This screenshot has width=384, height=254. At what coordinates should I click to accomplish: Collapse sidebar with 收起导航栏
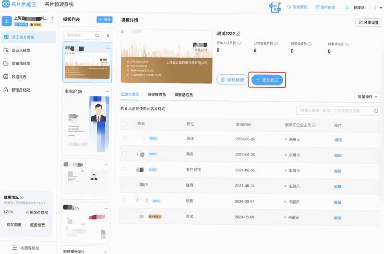pos(26,248)
